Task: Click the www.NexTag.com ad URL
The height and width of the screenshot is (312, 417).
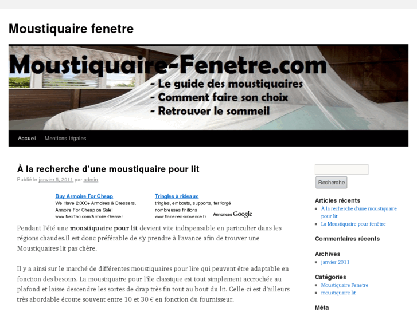Action: click(x=89, y=216)
